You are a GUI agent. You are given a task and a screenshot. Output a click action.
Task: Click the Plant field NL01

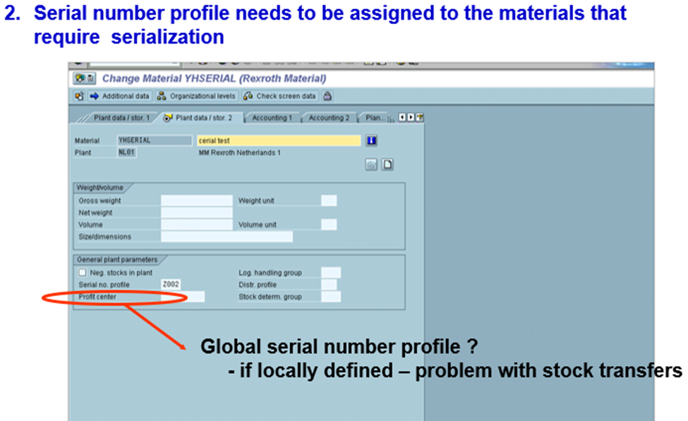point(127,152)
